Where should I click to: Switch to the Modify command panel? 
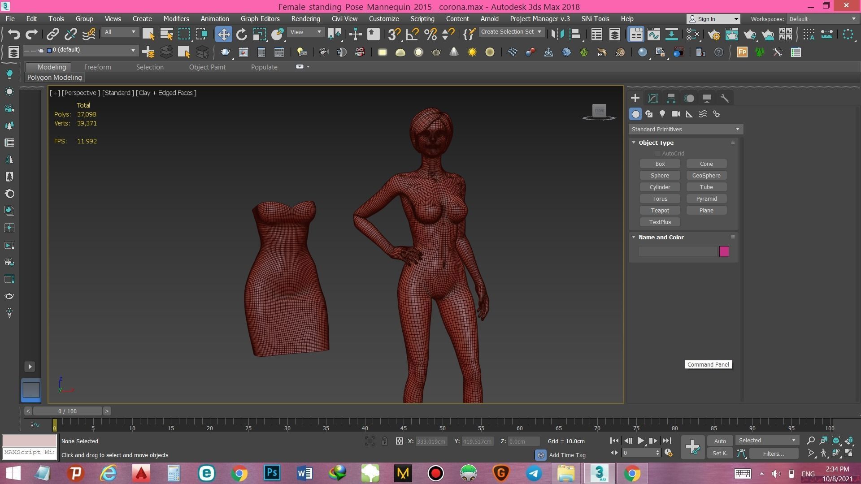pyautogui.click(x=653, y=98)
